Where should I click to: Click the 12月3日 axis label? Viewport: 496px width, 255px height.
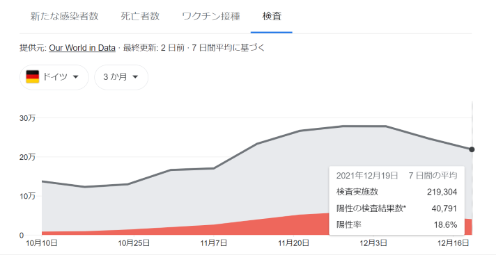point(373,243)
